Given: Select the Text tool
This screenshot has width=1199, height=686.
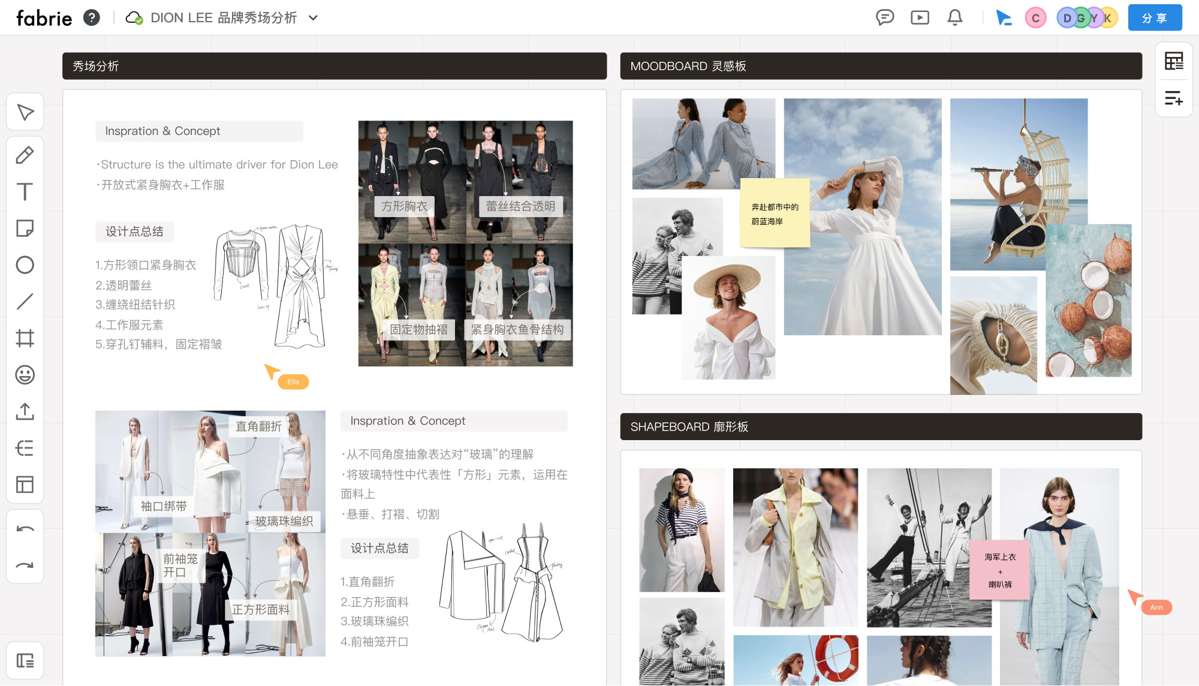Looking at the screenshot, I should pos(25,192).
